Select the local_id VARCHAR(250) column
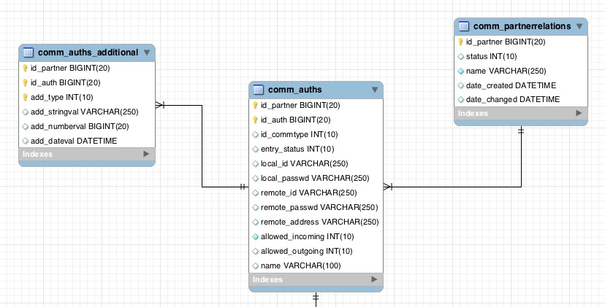 305,164
